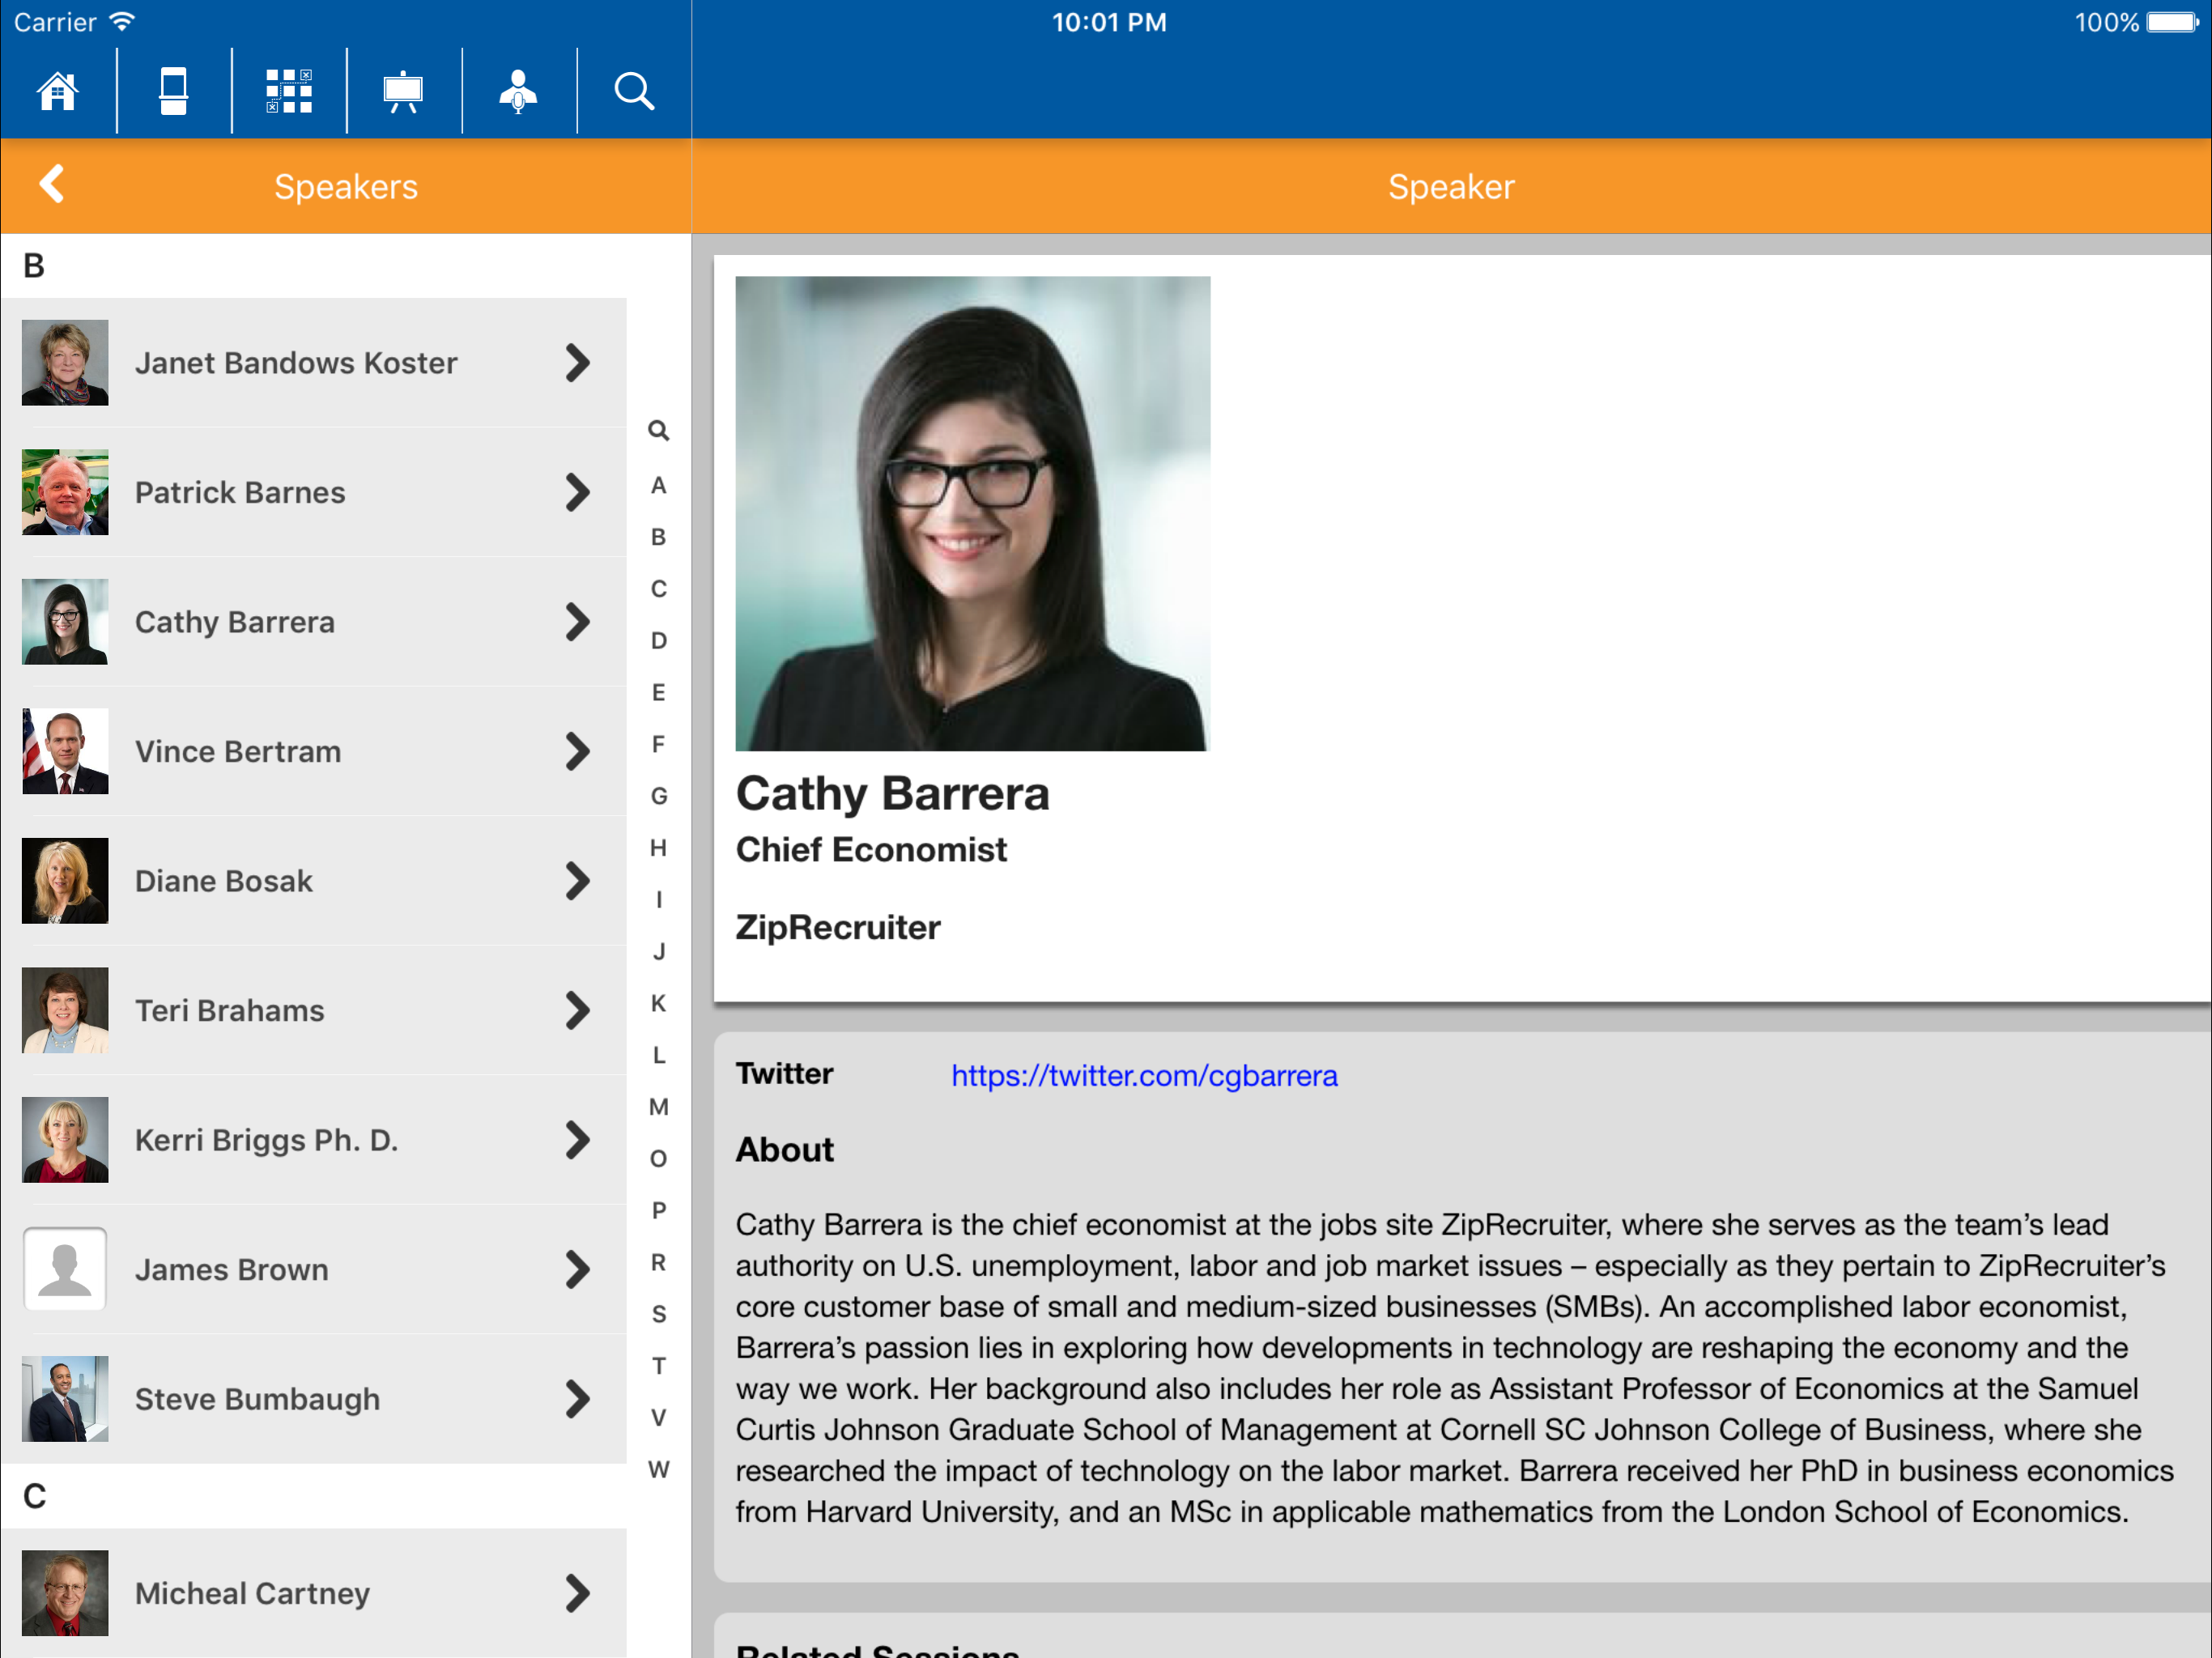Expand Janet Bandows Koster row chevron
This screenshot has width=2212, height=1658.
click(x=577, y=363)
